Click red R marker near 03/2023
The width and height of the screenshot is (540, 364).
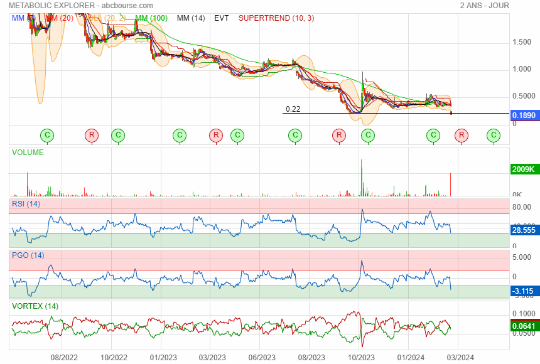216,135
